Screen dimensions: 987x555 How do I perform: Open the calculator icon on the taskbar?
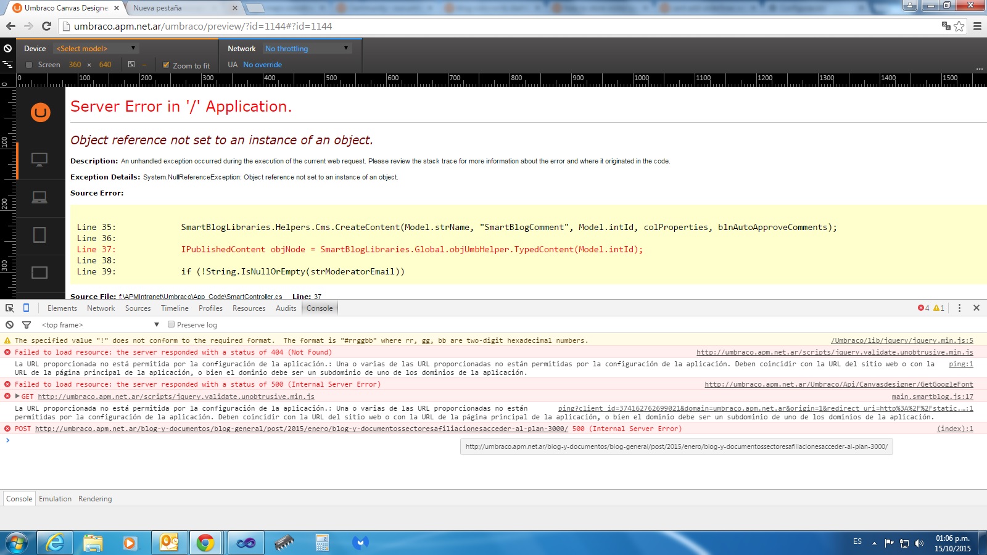pyautogui.click(x=321, y=543)
